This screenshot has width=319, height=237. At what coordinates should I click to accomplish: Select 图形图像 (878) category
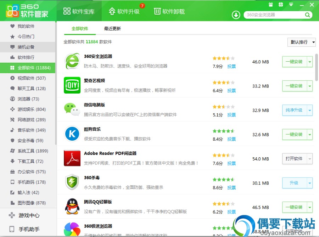click(28, 203)
